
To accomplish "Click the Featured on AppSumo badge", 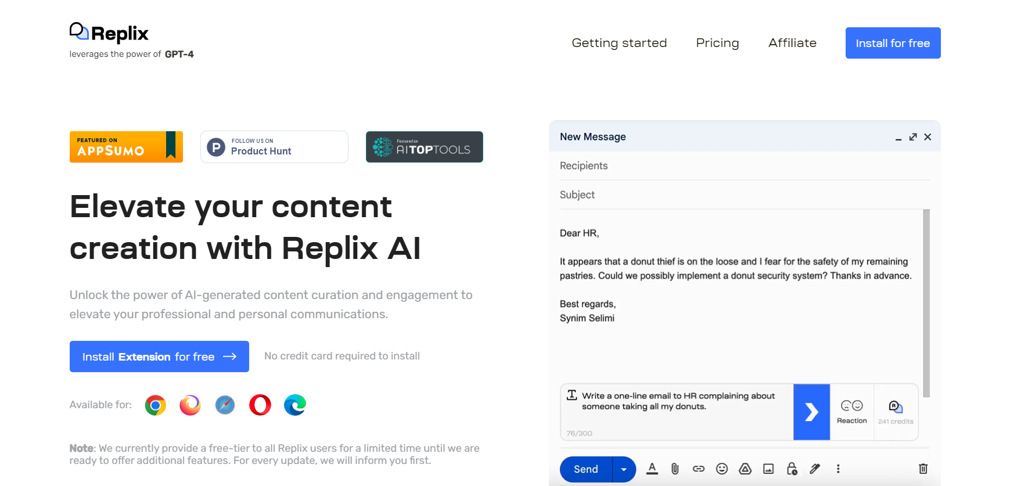I will click(126, 147).
